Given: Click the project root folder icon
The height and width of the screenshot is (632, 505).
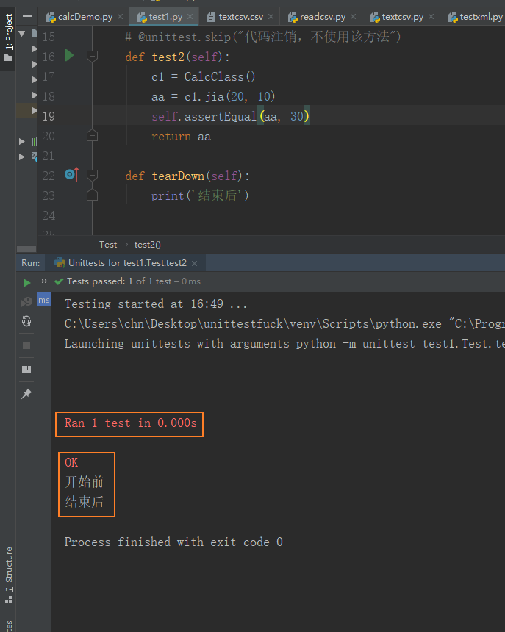Looking at the screenshot, I should (35, 34).
